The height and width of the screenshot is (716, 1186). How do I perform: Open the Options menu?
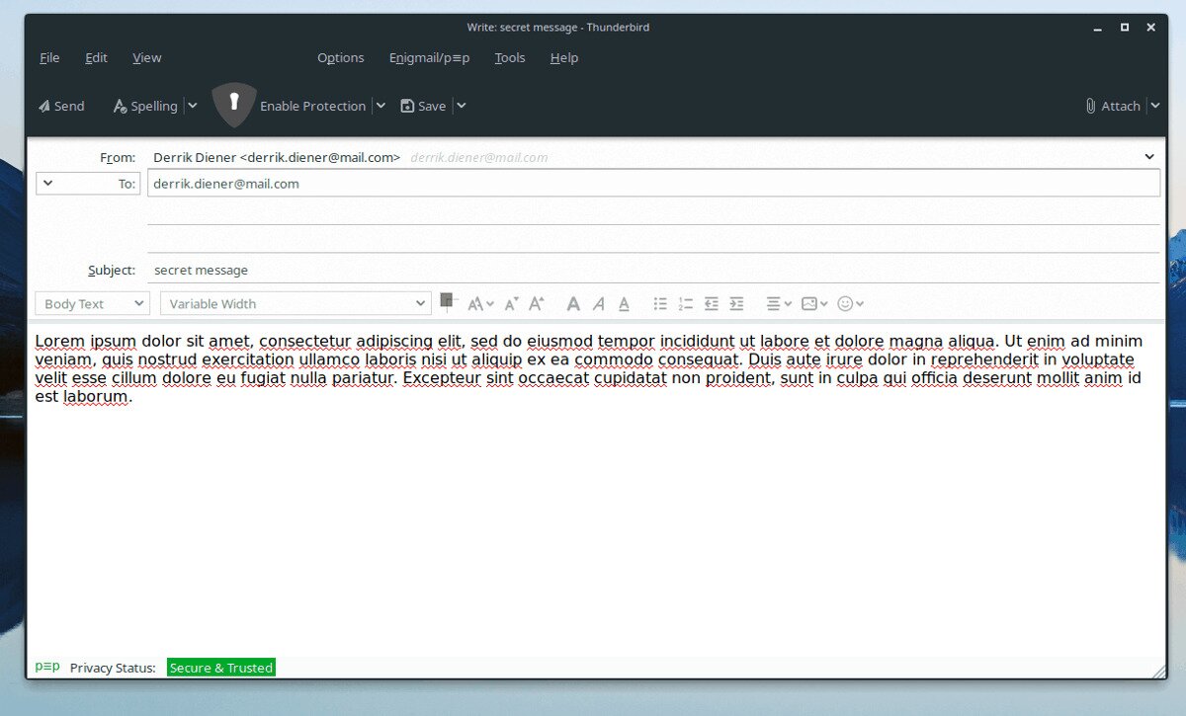(x=340, y=57)
